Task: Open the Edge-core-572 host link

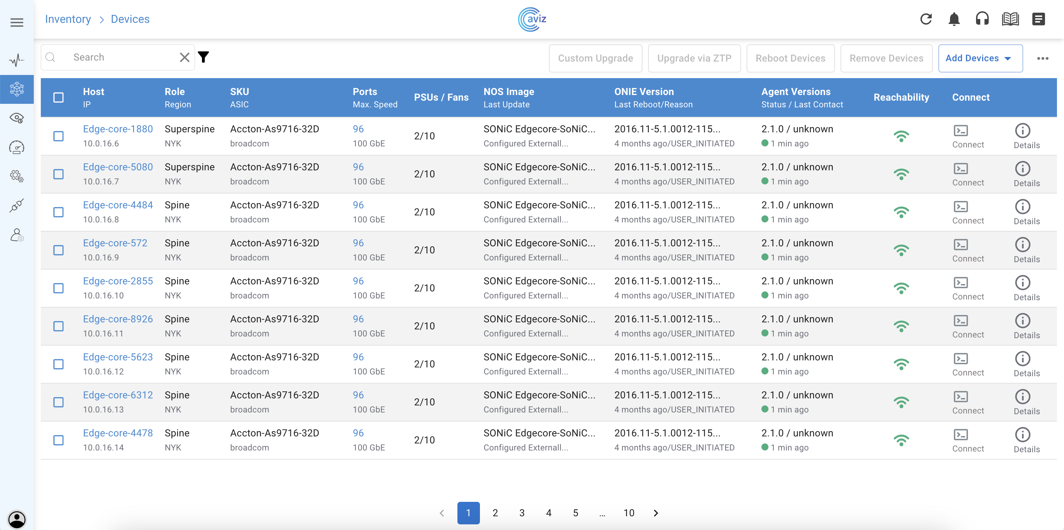Action: pos(115,243)
